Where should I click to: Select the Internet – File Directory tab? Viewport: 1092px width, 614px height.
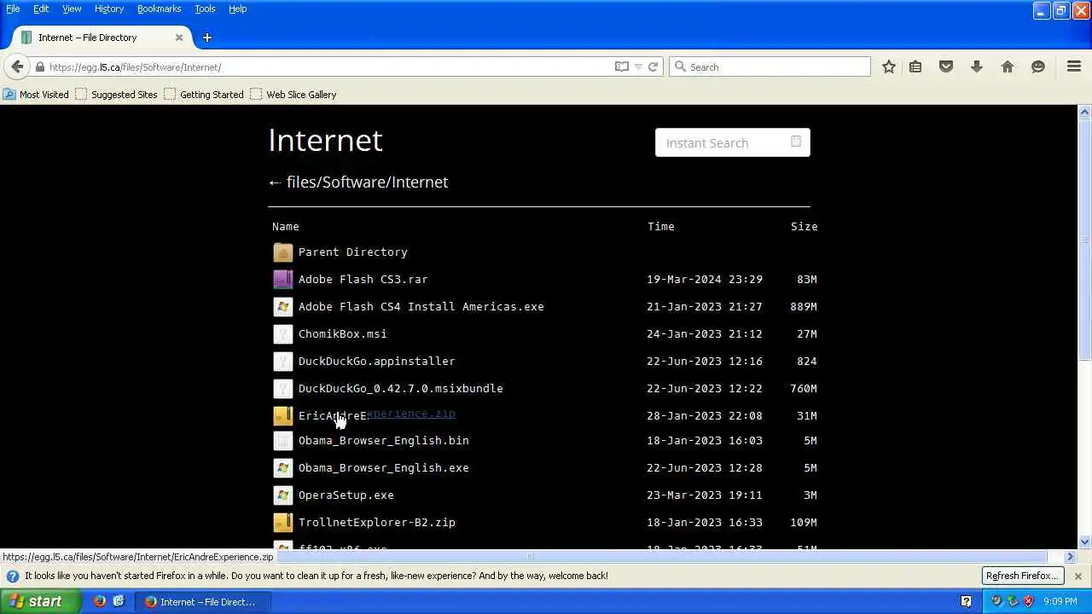point(101,38)
